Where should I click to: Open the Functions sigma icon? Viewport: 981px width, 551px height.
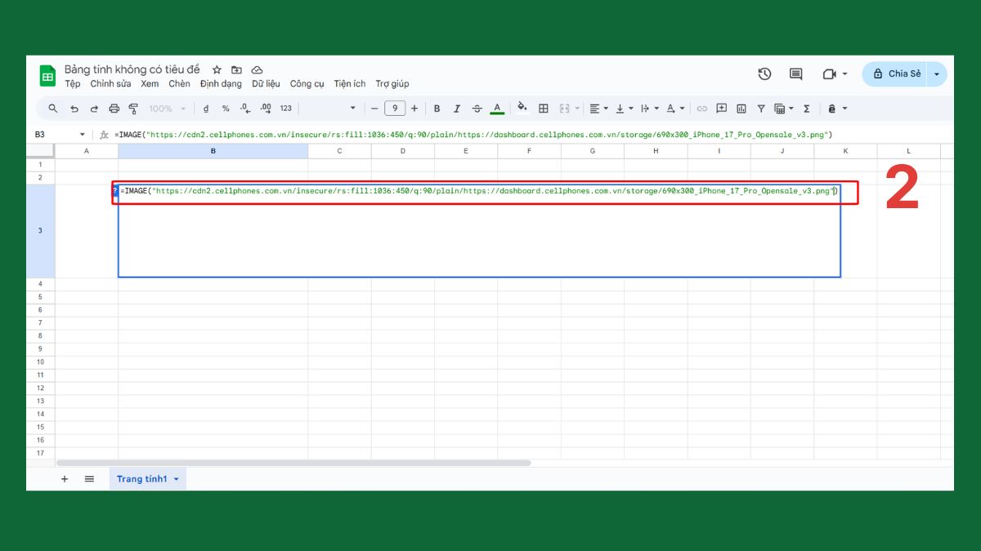pos(807,108)
